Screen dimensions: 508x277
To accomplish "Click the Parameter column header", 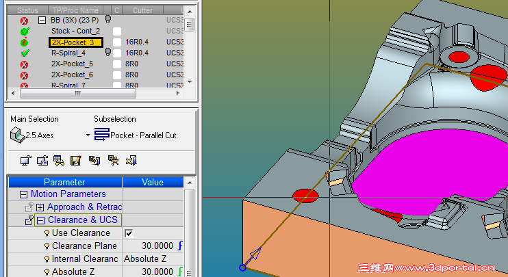I will 65,182.
